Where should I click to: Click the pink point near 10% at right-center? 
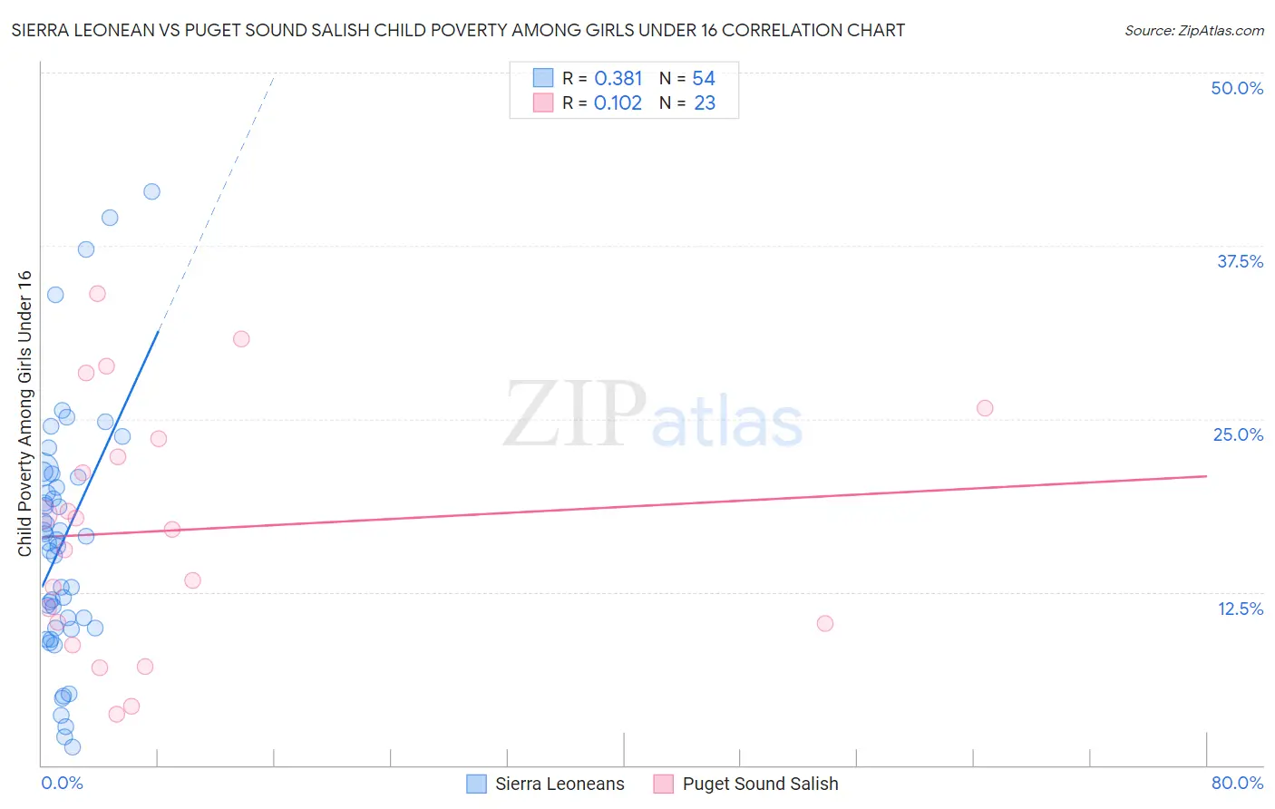(x=825, y=623)
